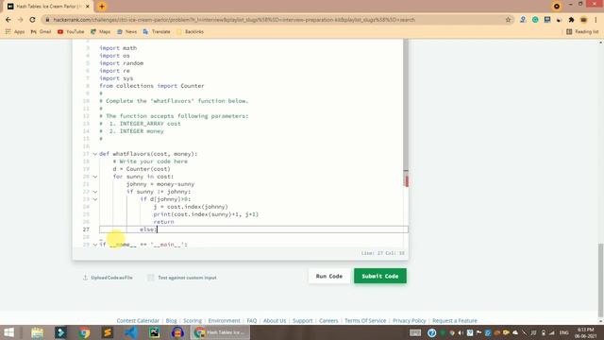Bookmark this page with the star icon

point(508,20)
